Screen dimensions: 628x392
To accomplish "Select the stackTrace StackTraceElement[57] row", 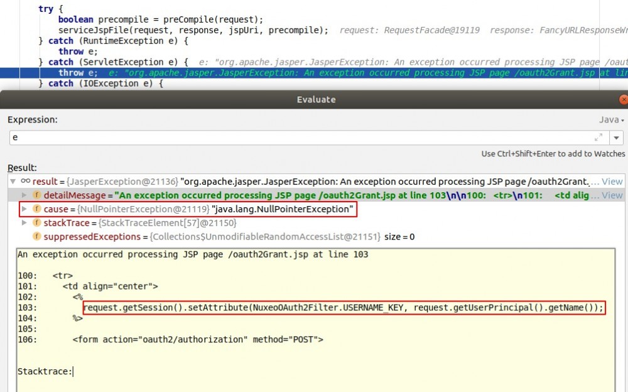I will 316,222.
